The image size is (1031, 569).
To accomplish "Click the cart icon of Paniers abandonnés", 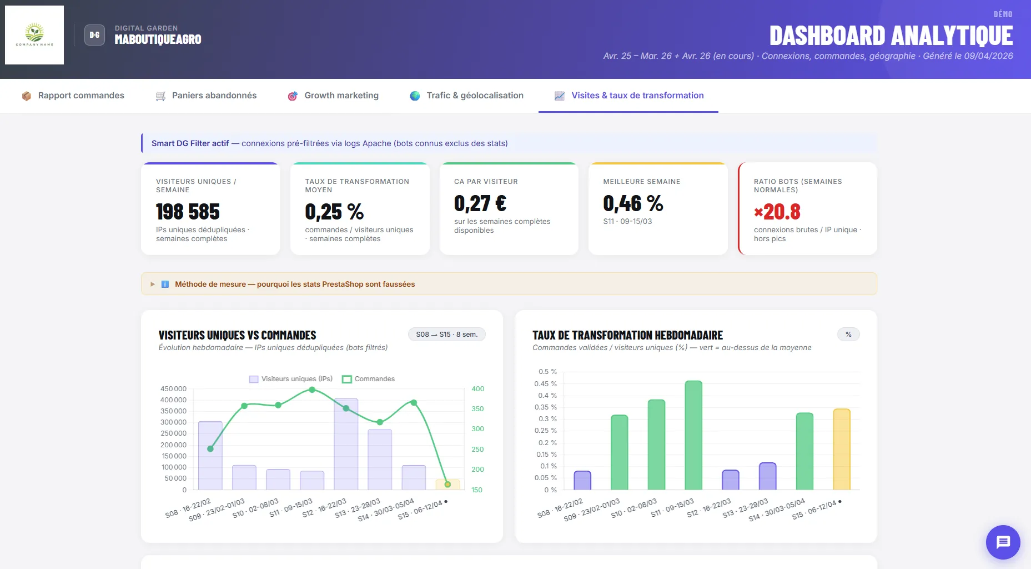I will click(160, 96).
